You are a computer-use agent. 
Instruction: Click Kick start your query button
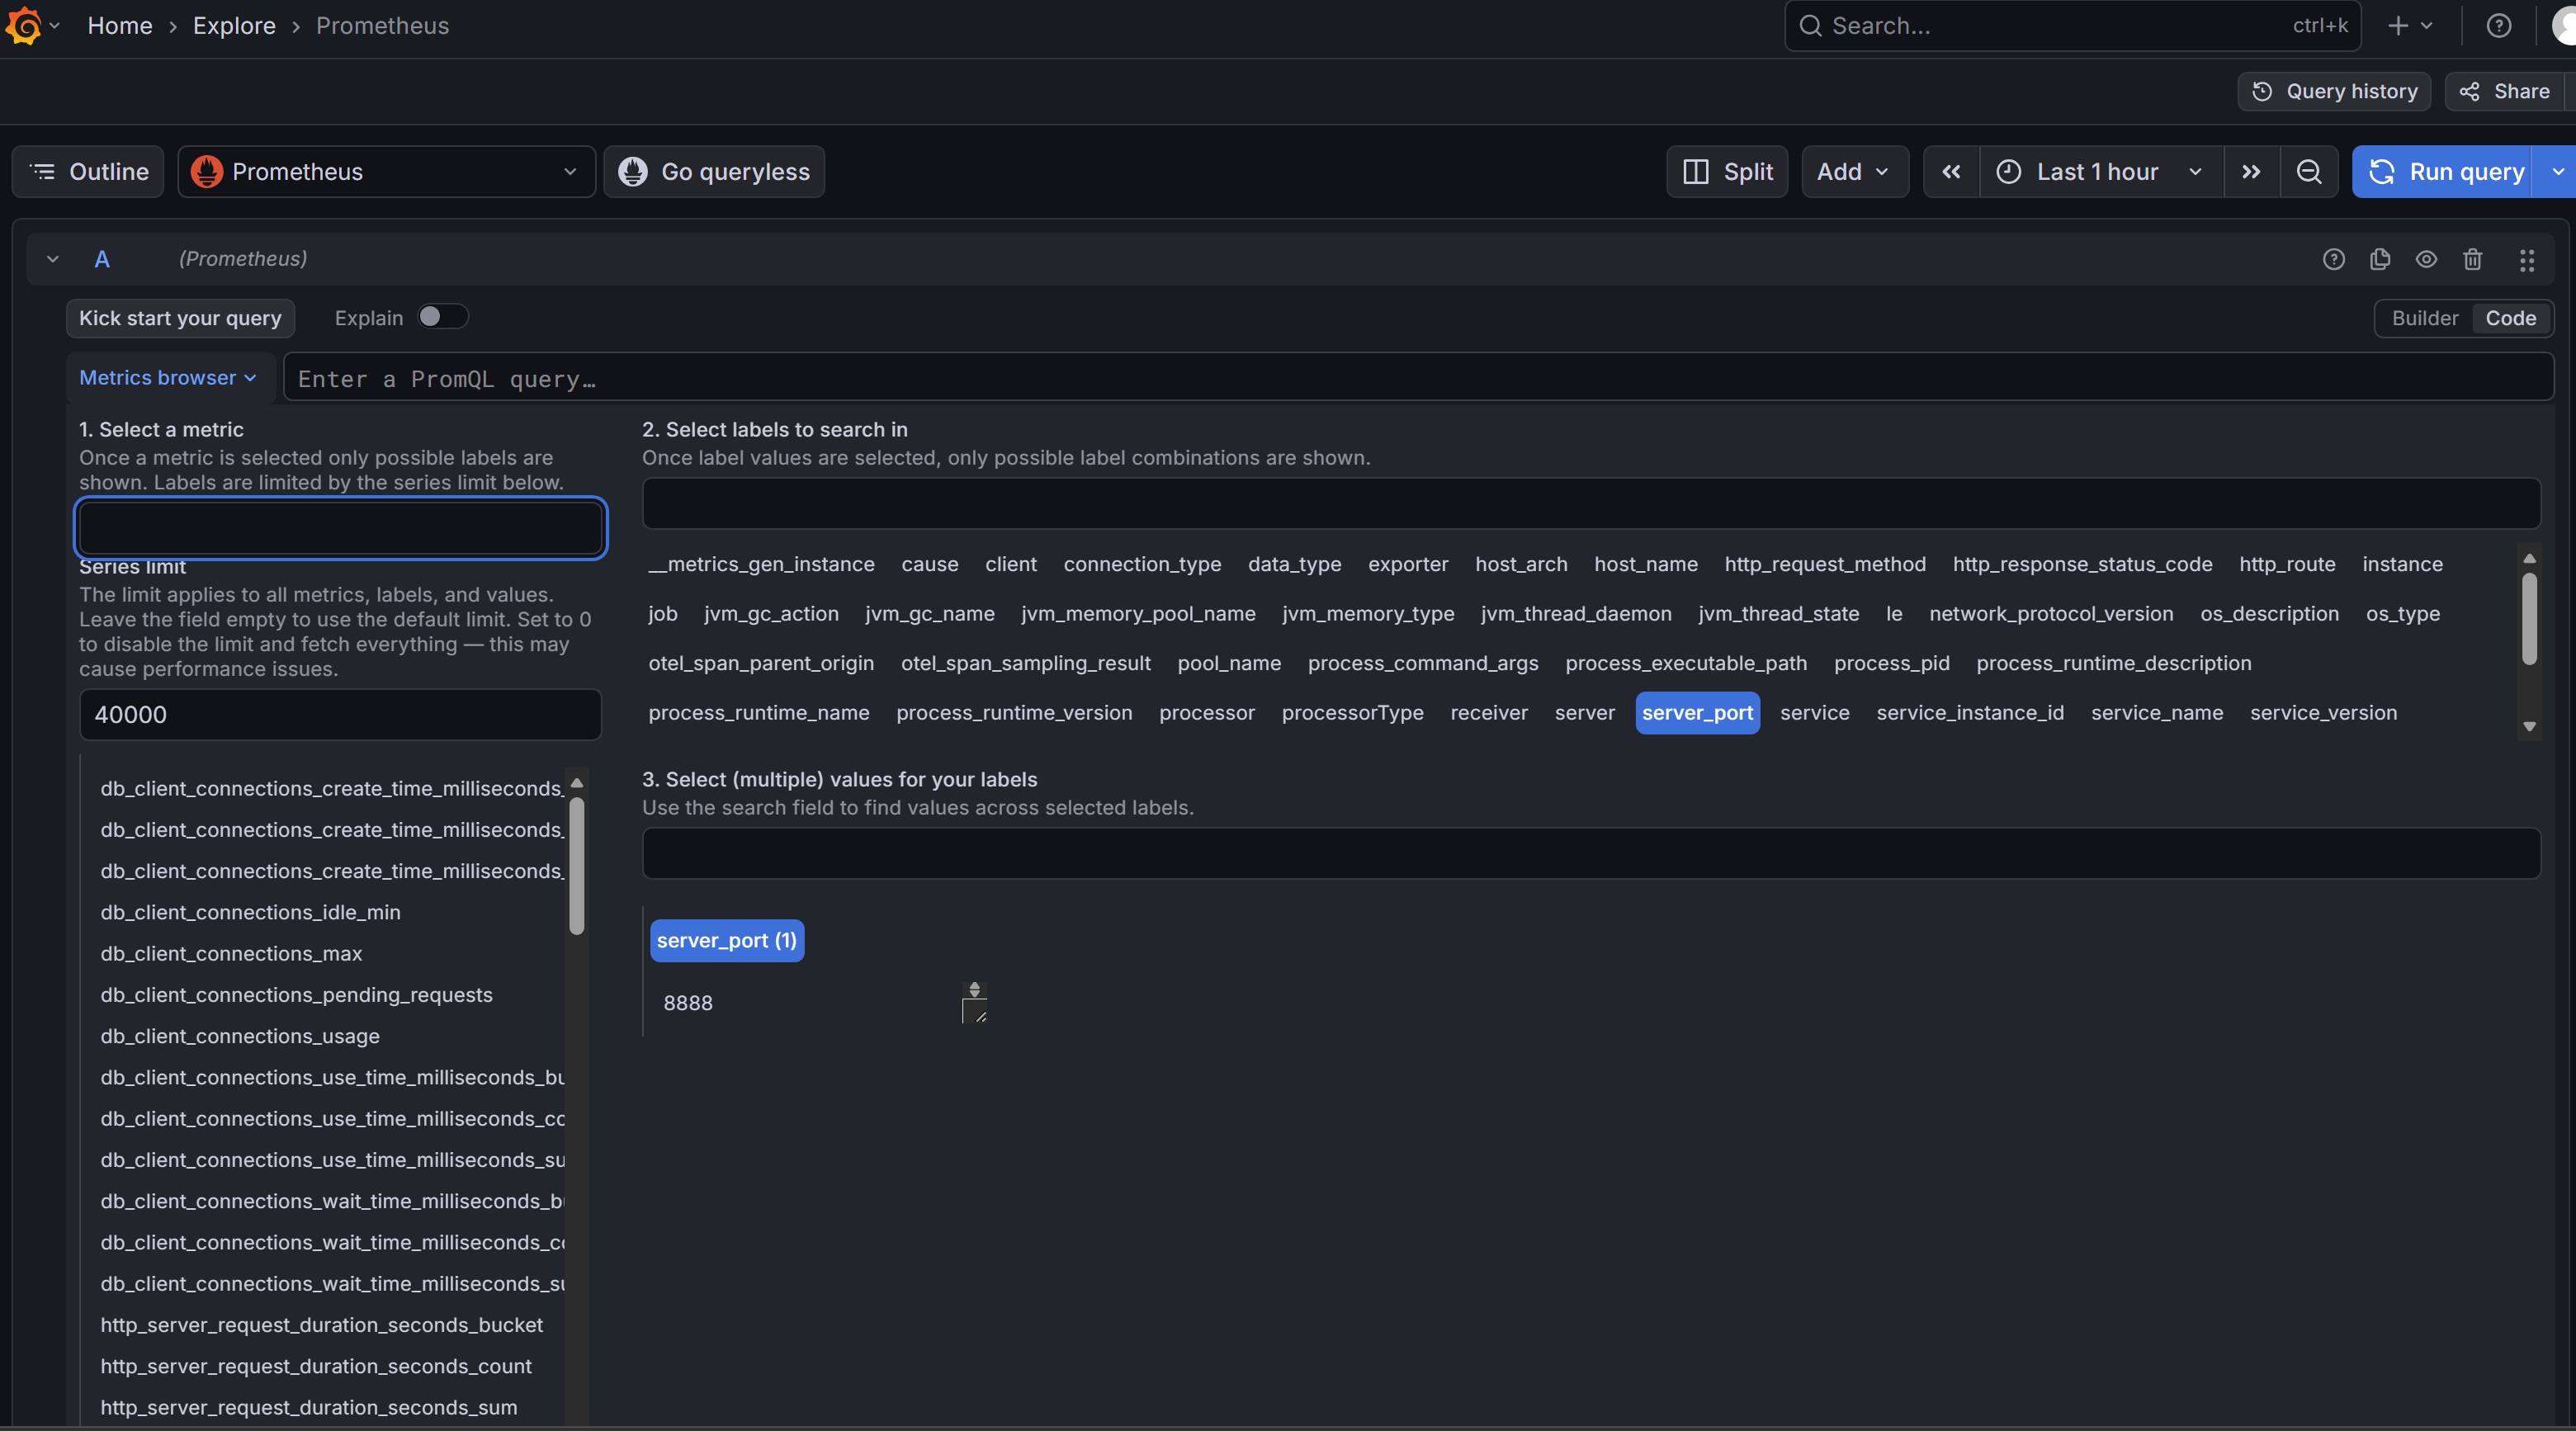tap(181, 318)
